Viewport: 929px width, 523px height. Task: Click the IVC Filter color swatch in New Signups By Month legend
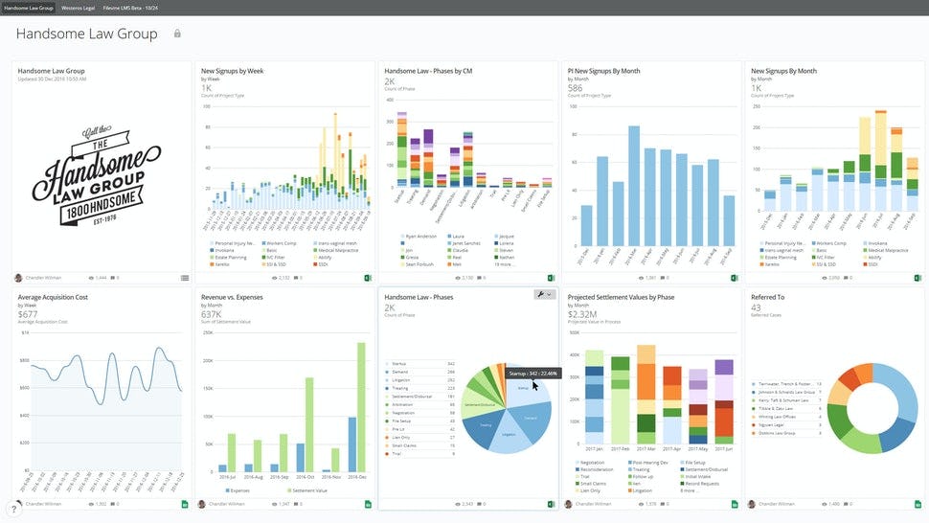(814, 258)
